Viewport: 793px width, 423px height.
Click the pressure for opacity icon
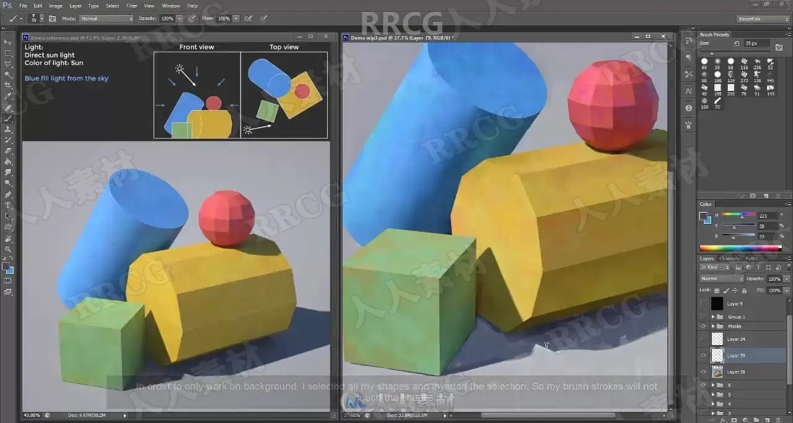point(192,19)
